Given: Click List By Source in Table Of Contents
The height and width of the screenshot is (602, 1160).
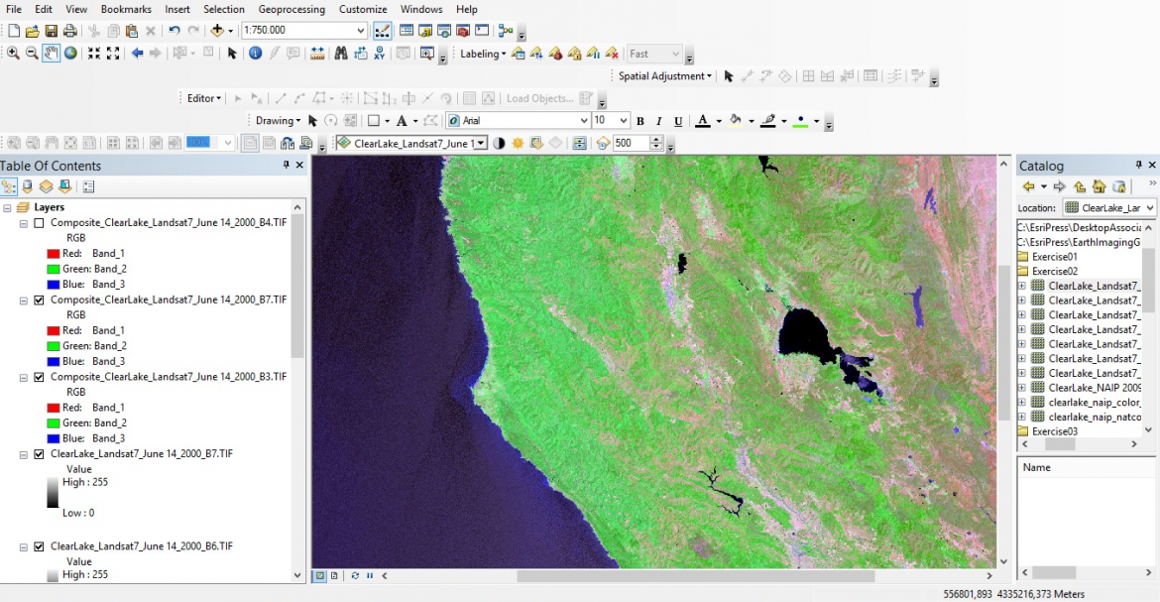Looking at the screenshot, I should (28, 186).
